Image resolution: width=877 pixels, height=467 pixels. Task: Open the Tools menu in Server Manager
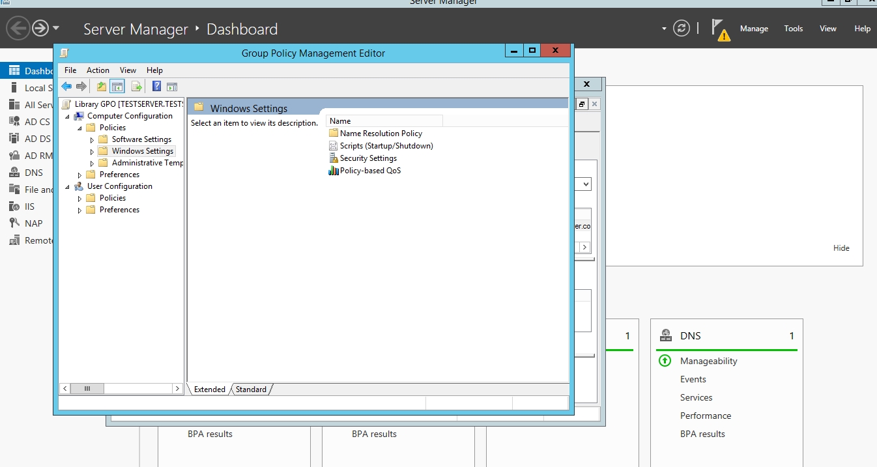pos(793,29)
